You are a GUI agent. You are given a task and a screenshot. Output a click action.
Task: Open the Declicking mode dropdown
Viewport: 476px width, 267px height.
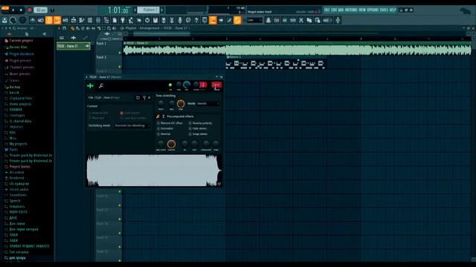[132, 125]
